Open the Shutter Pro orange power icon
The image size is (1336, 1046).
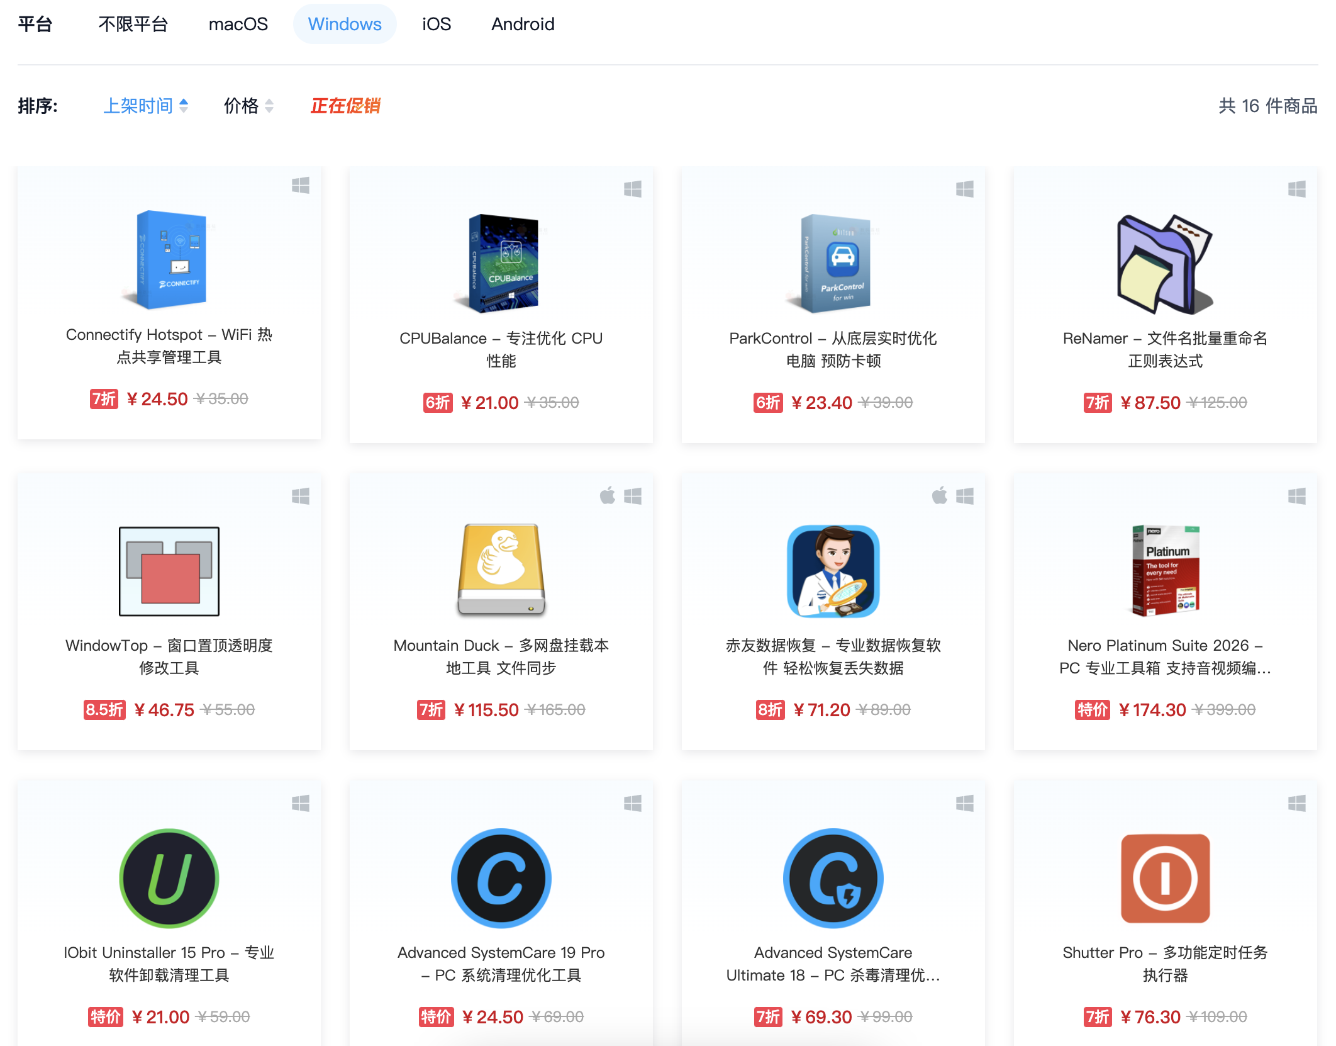1165,878
